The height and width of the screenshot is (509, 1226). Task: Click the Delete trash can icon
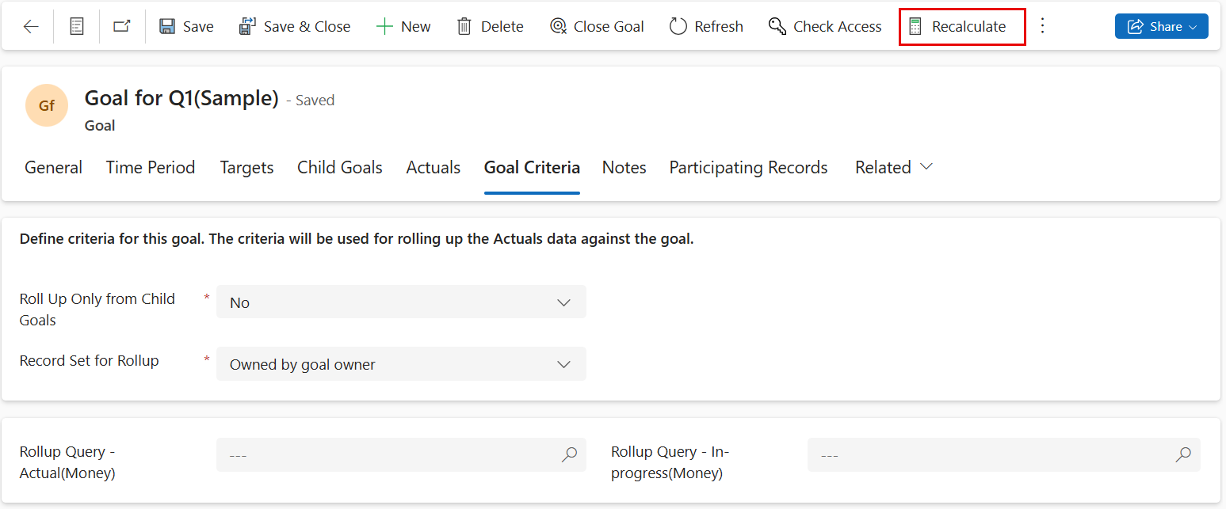click(x=464, y=27)
